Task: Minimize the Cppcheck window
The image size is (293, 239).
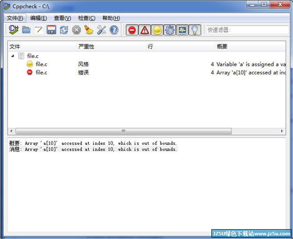Action: [x=252, y=4]
